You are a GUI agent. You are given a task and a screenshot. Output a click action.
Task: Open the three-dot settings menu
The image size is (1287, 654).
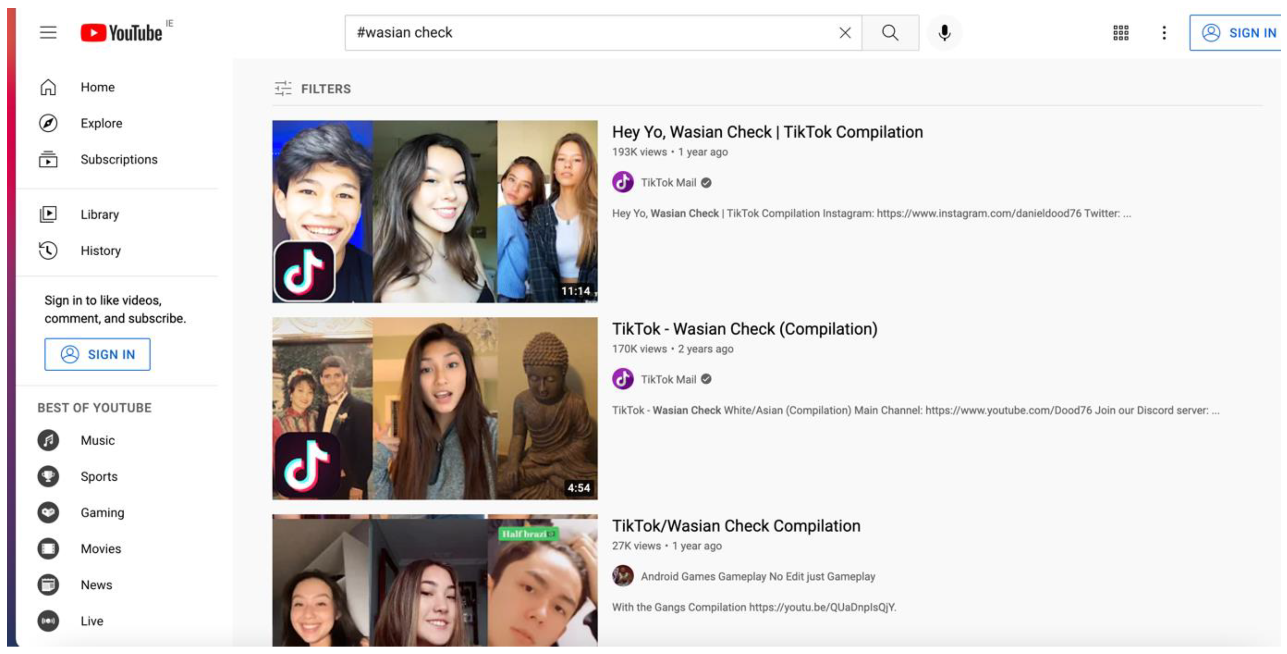point(1164,33)
